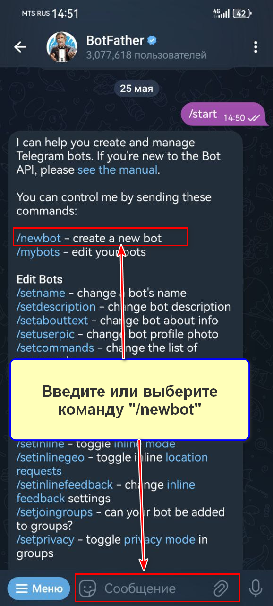Select the /setabouttext command

[52, 321]
